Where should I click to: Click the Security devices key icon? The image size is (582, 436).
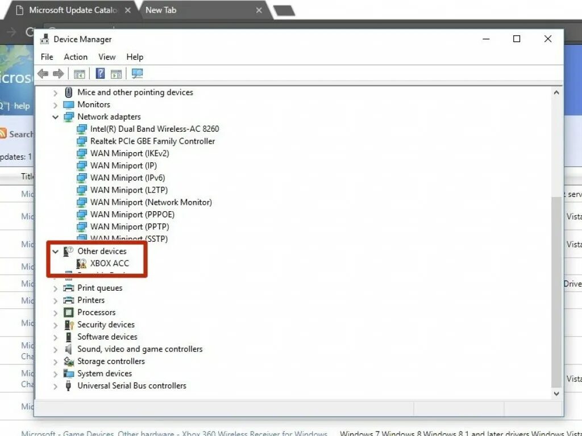[69, 325]
